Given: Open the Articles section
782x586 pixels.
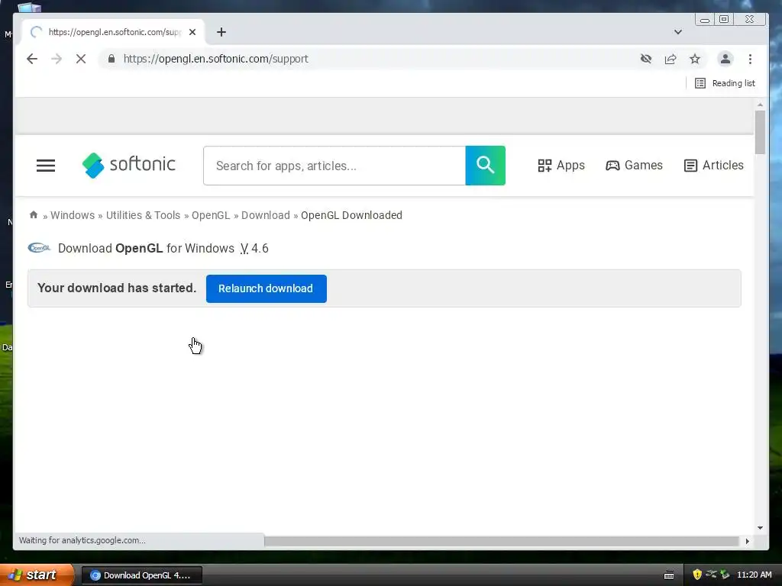Looking at the screenshot, I should [714, 166].
